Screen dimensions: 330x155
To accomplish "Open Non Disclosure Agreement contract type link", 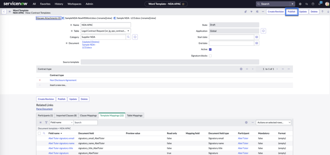I will click(x=63, y=80).
